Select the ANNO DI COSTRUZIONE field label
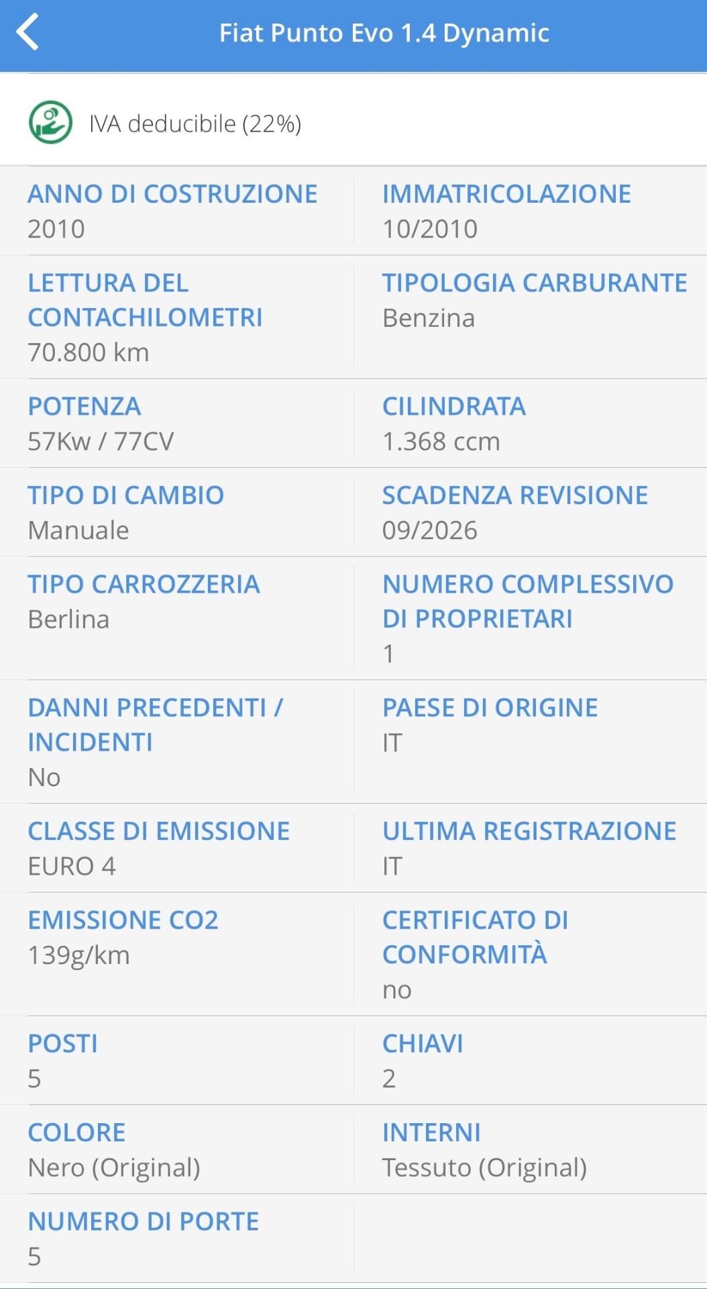707x1289 pixels. 172,193
